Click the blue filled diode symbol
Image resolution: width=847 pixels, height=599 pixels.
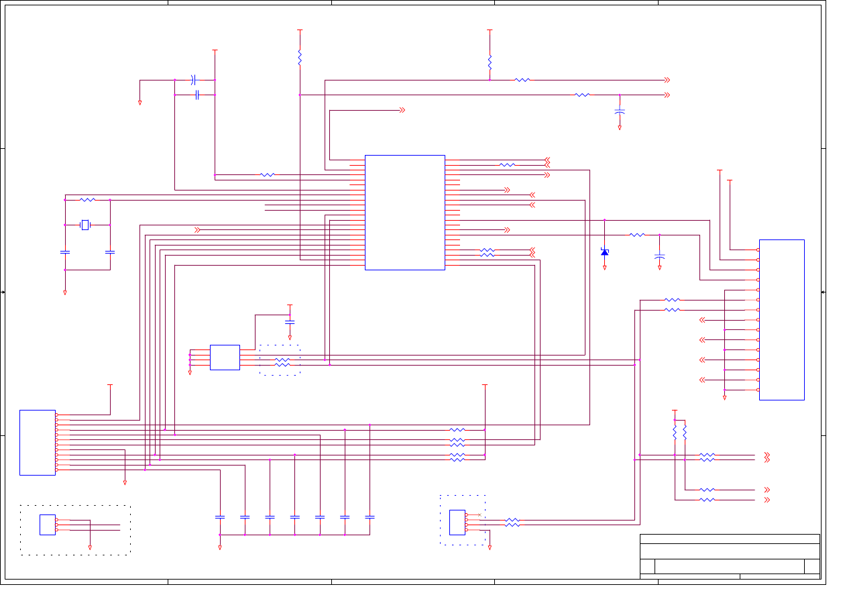point(604,252)
